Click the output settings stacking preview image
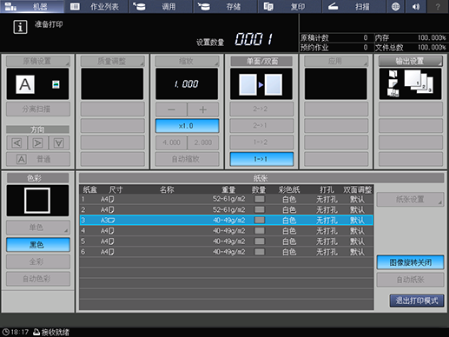Image resolution: width=449 pixels, height=337 pixels. click(x=410, y=83)
